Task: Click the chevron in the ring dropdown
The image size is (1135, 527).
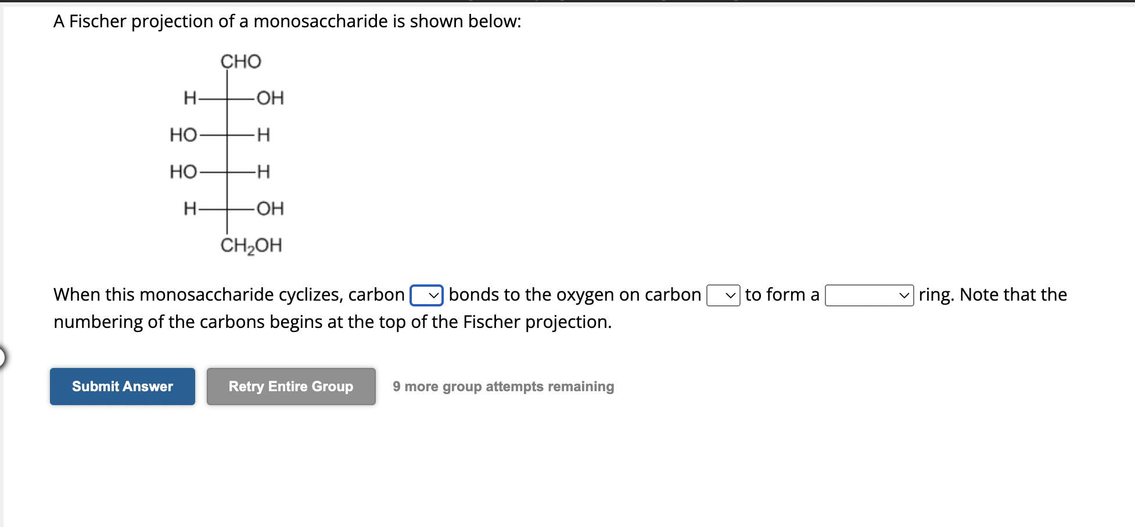Action: pyautogui.click(x=905, y=297)
